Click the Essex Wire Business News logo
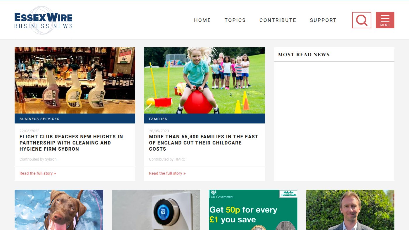Viewport: 409px width, 230px height. click(x=43, y=20)
